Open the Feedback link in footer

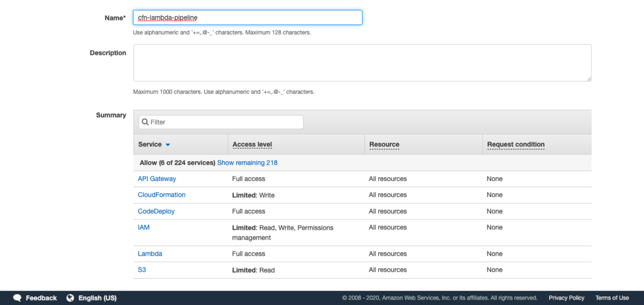tap(41, 298)
